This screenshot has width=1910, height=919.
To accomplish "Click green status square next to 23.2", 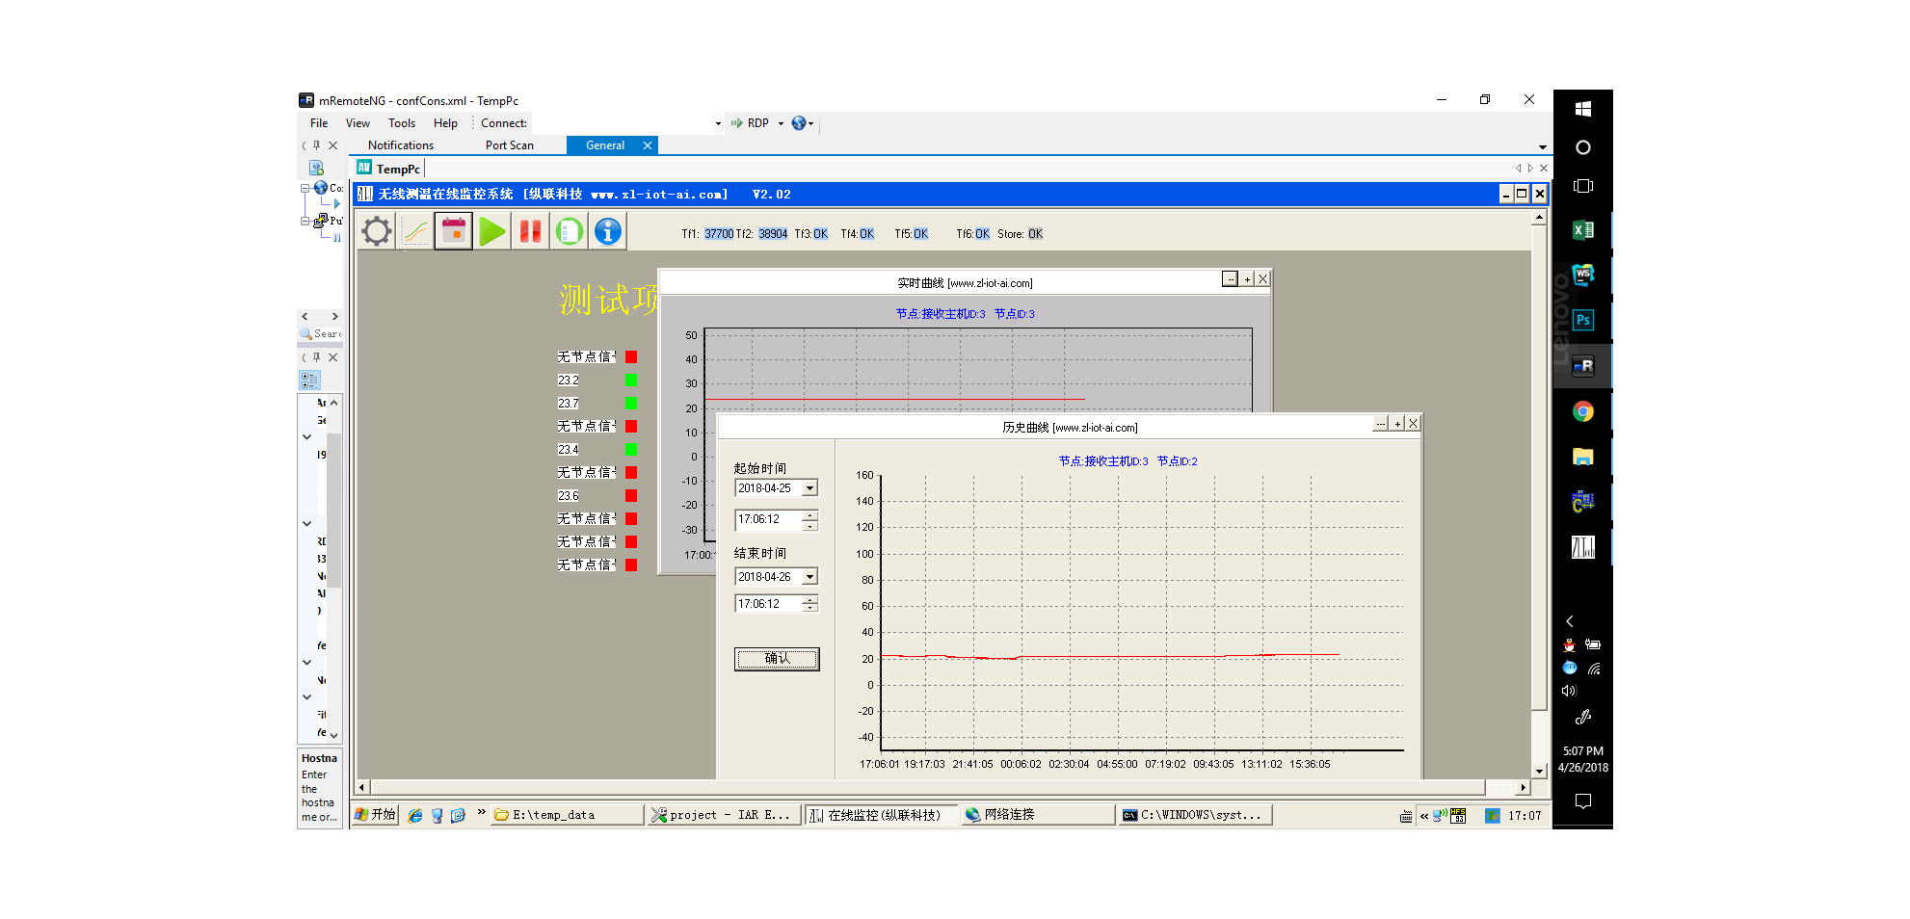I will click(x=631, y=381).
